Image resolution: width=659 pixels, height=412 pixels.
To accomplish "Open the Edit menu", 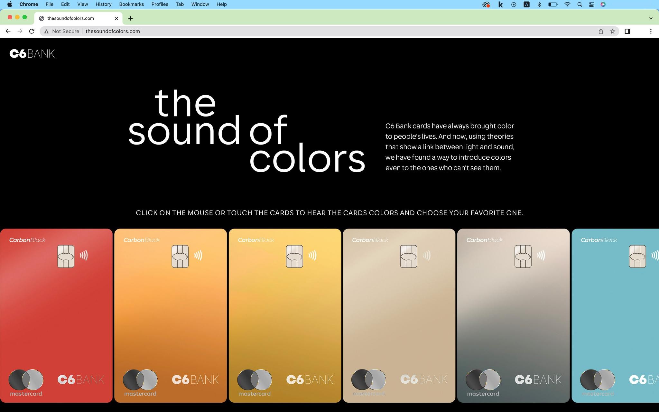I will point(65,4).
